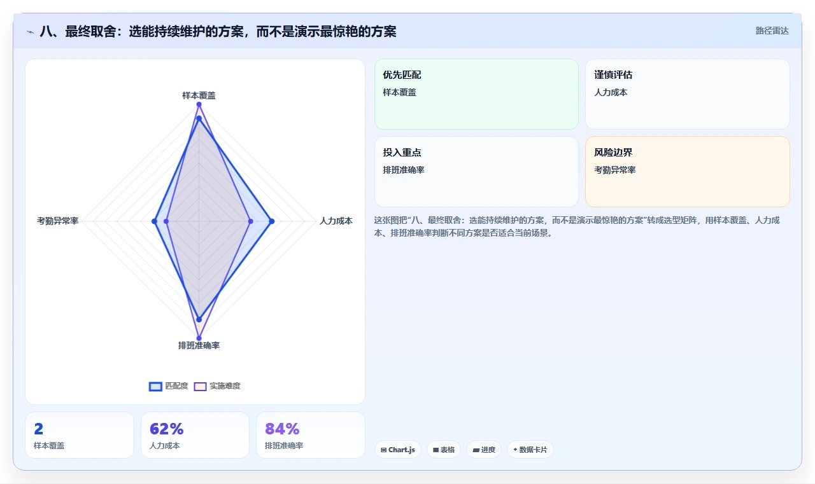Open the 优先匹配 green card
The height and width of the screenshot is (484, 815).
point(476,94)
